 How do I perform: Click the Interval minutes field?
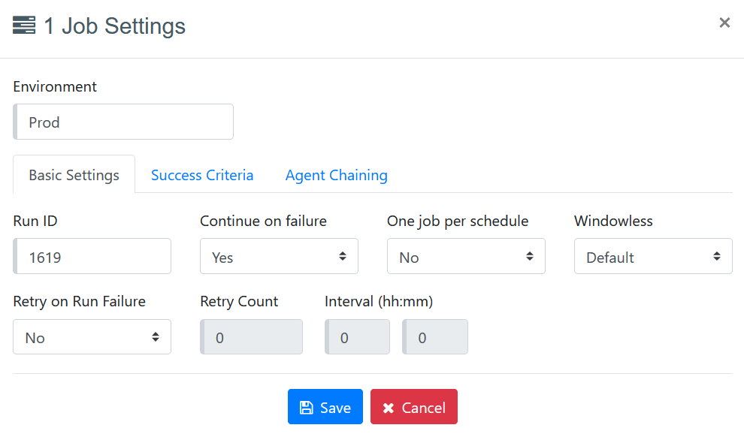(435, 337)
